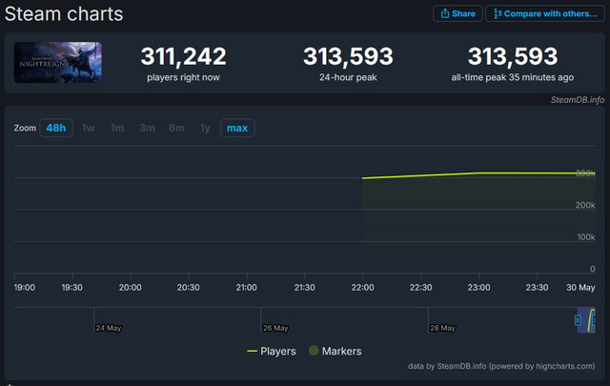Click the left navigator handle
Viewport: 610px width, 386px height.
(x=578, y=320)
